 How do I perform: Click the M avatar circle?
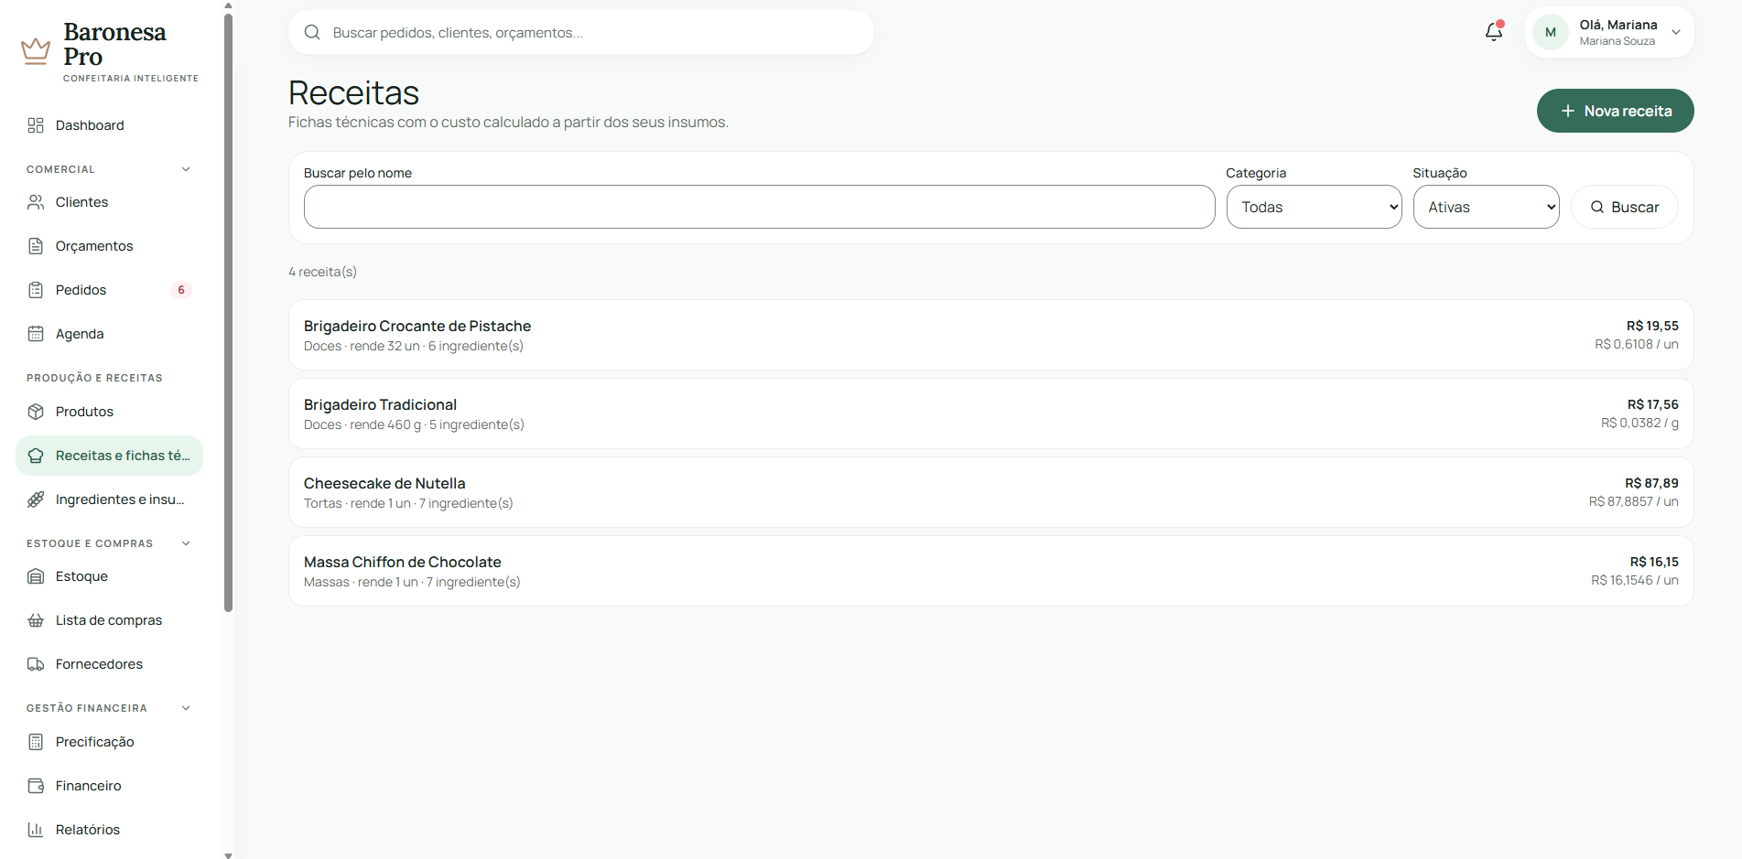click(1551, 32)
